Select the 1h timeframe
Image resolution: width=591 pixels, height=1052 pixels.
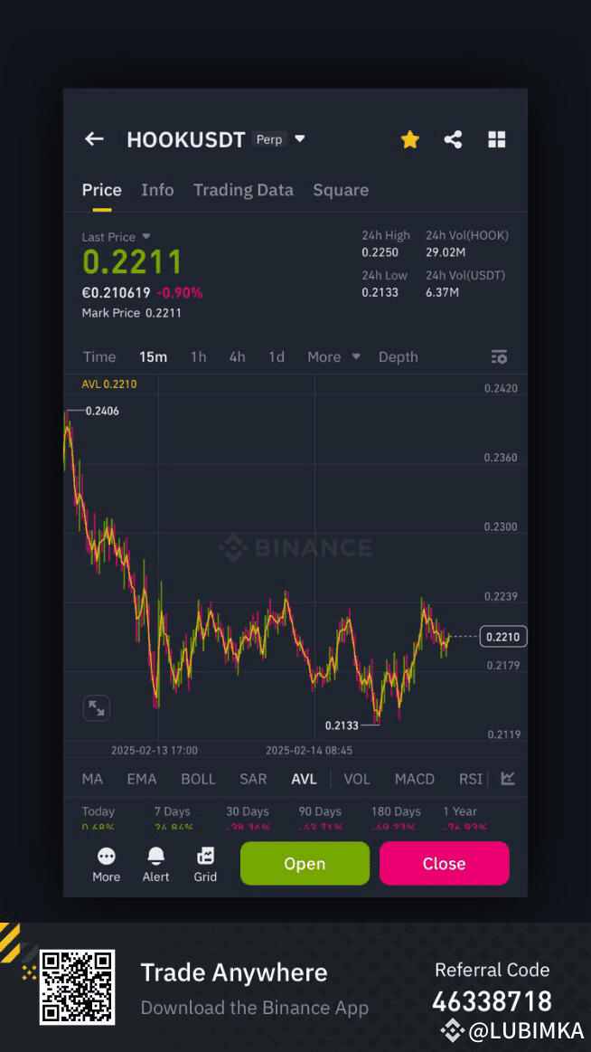tap(198, 356)
